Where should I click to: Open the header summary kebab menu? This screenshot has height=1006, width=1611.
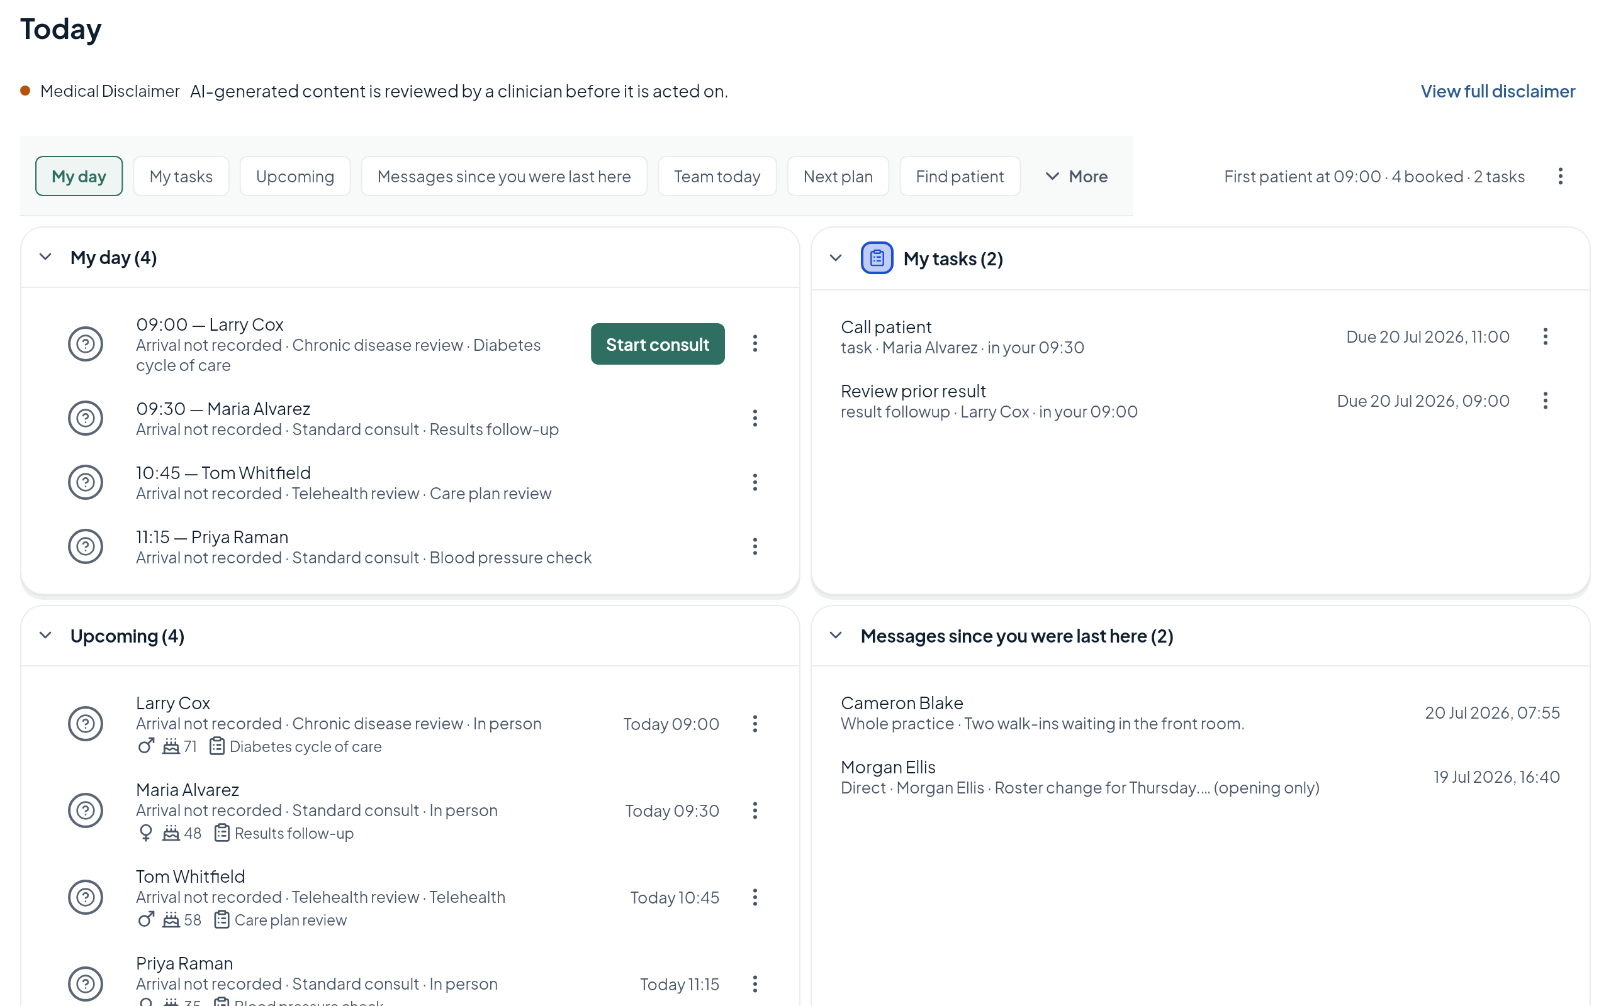point(1560,176)
